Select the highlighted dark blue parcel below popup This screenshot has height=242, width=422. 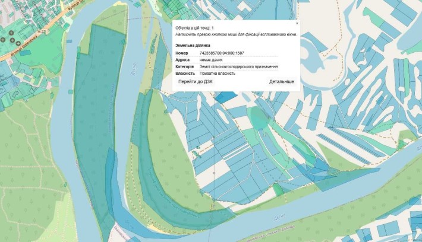click(225, 97)
